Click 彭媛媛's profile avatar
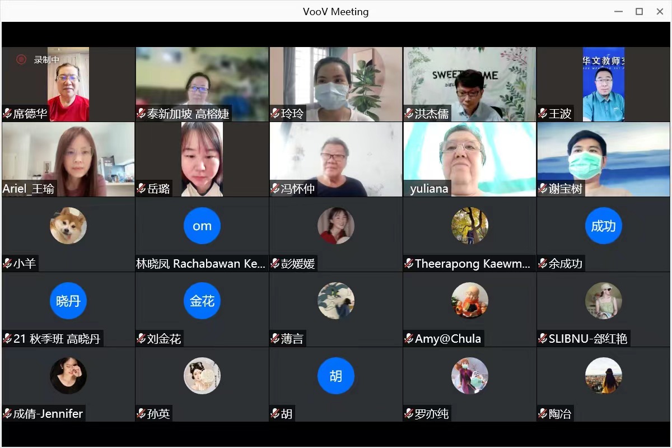The height and width of the screenshot is (448, 672). tap(336, 226)
